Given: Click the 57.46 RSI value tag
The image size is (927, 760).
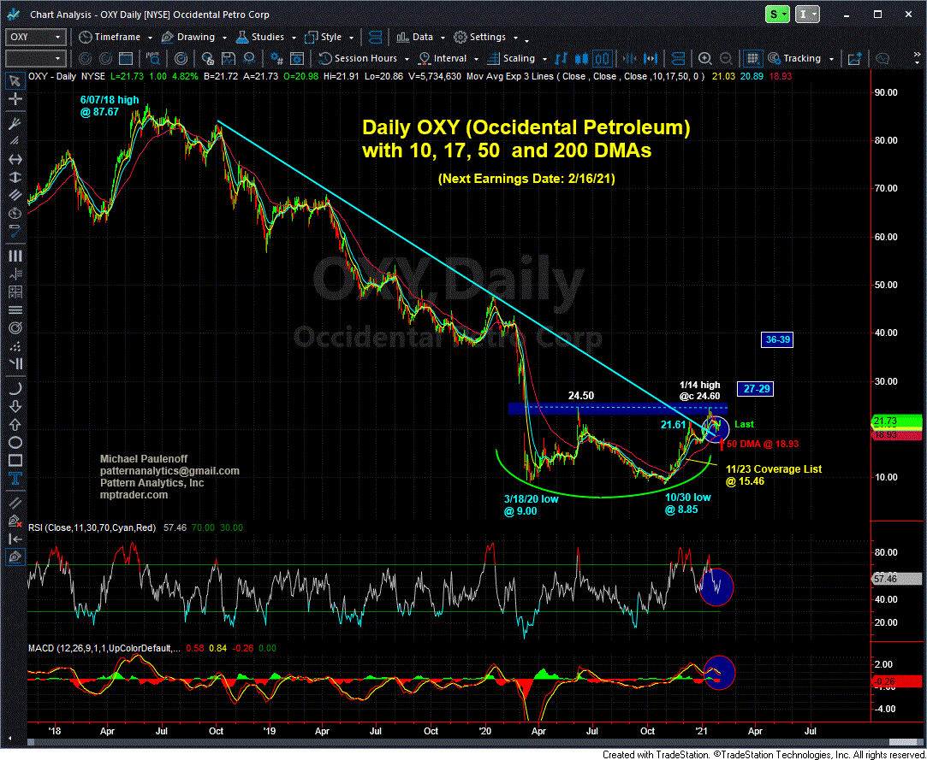Looking at the screenshot, I should pyautogui.click(x=897, y=579).
